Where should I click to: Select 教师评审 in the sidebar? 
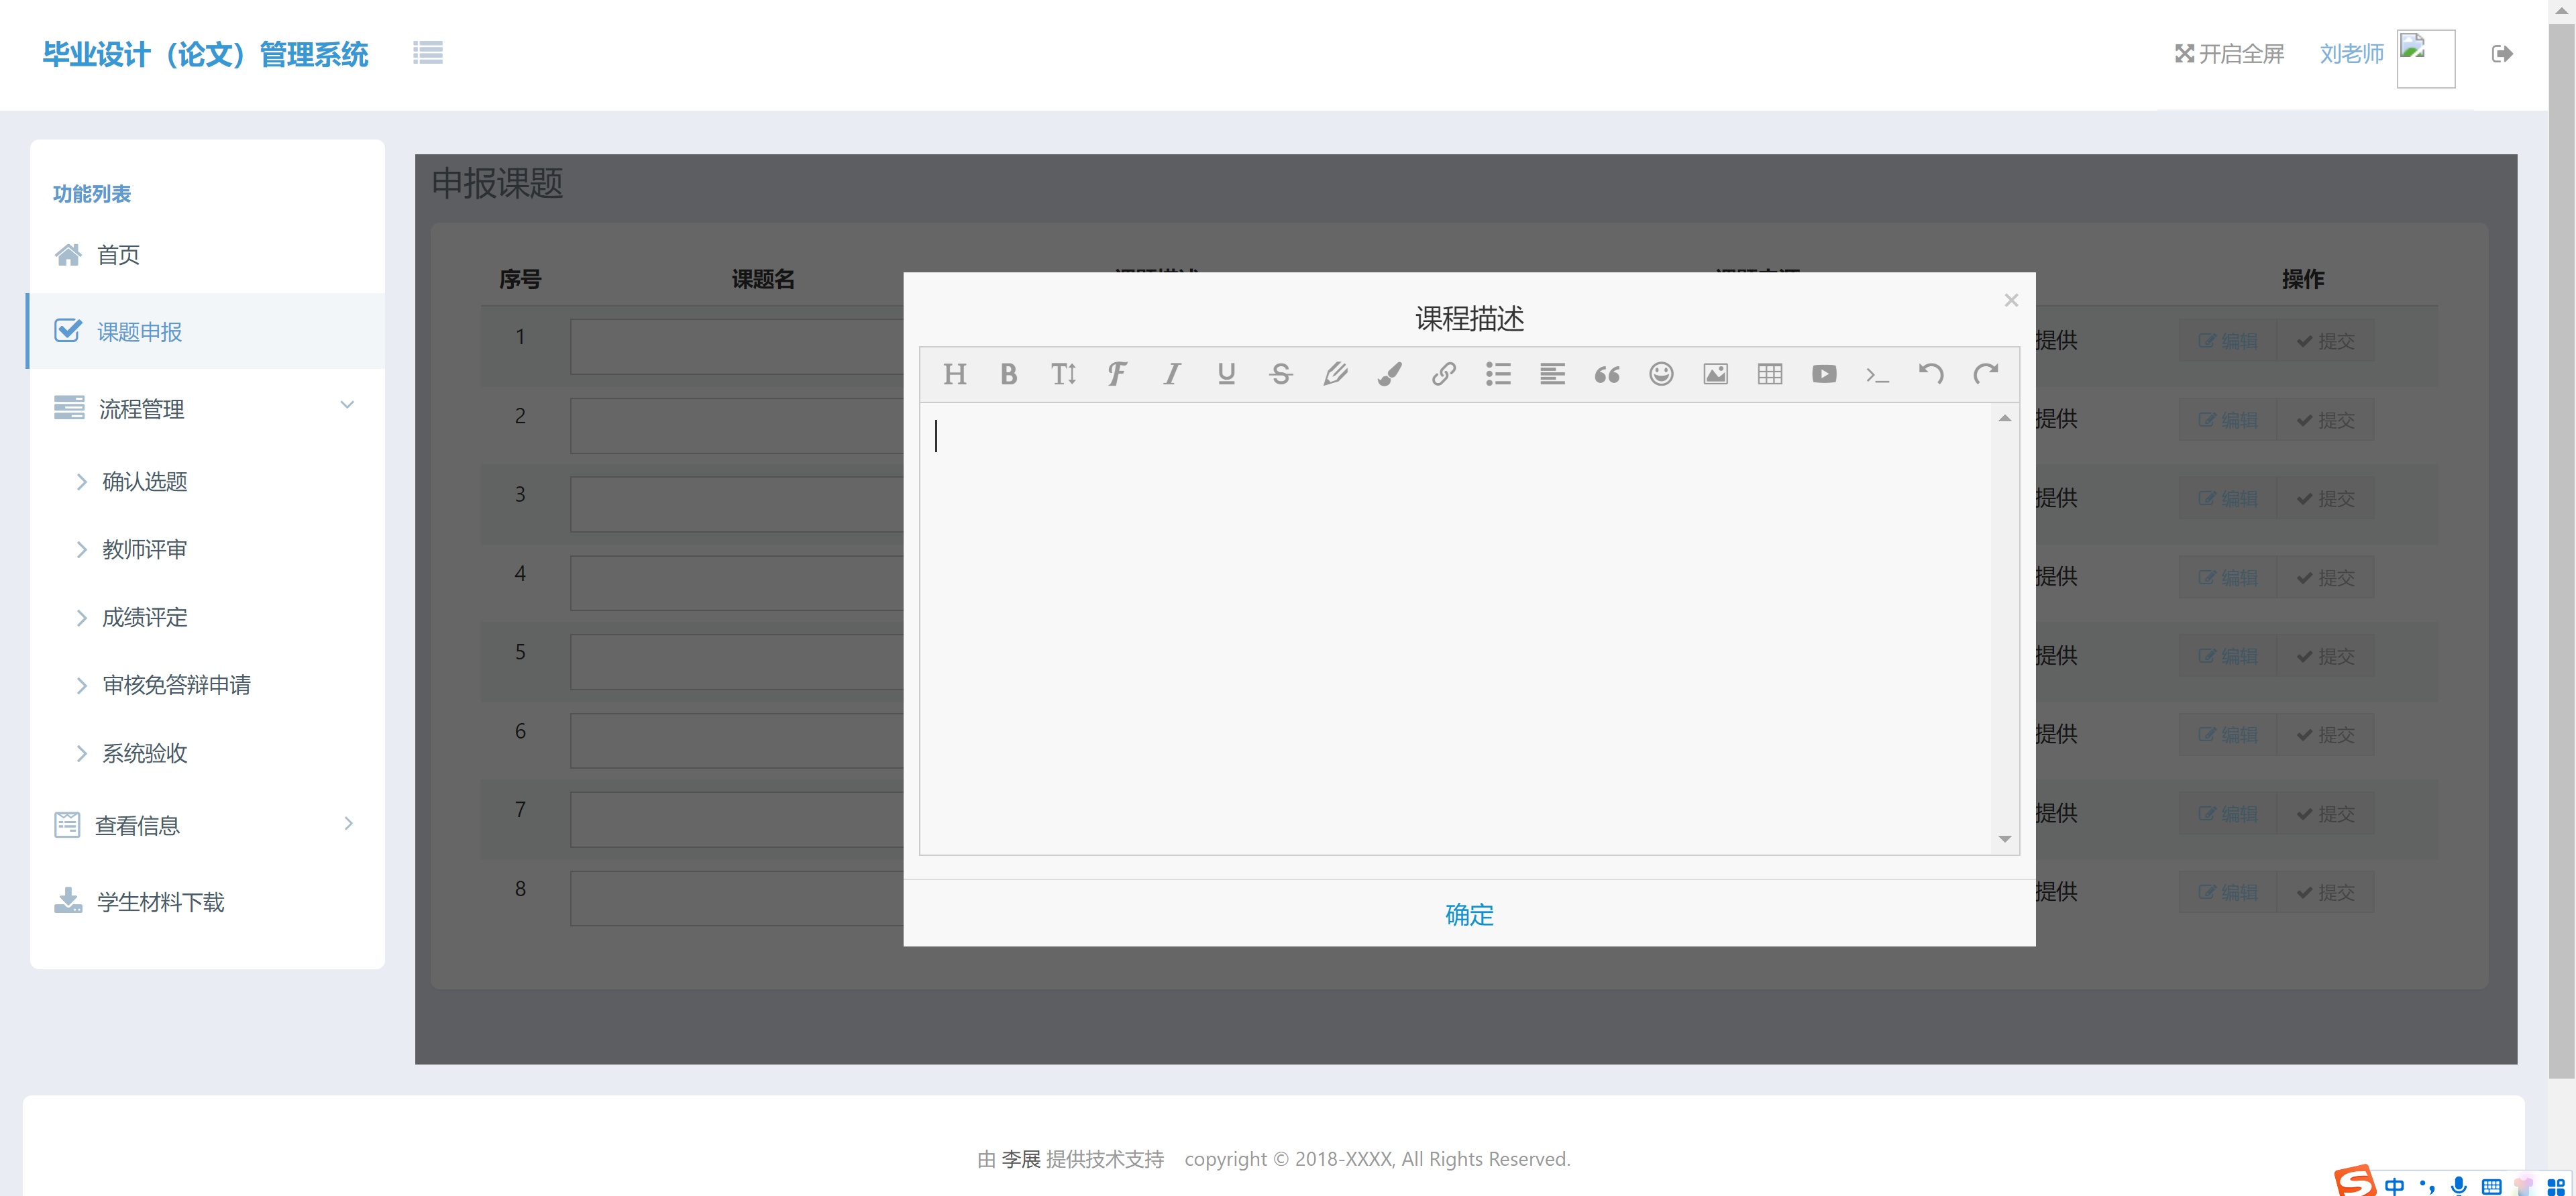(144, 549)
